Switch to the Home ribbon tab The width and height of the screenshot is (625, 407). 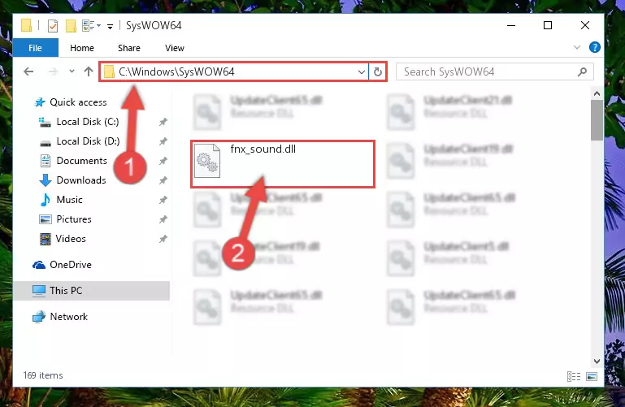coord(82,48)
